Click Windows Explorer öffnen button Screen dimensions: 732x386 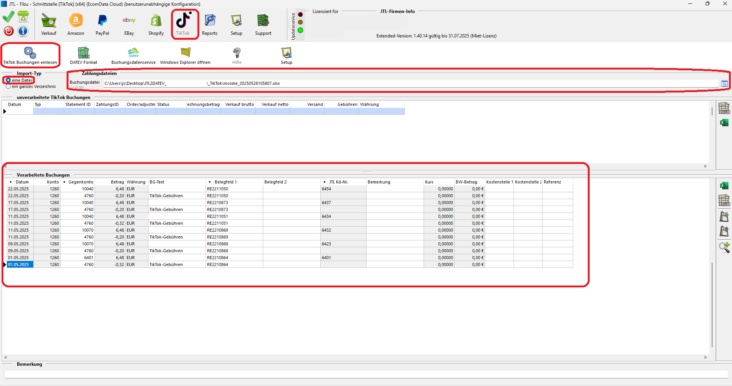[x=185, y=56]
